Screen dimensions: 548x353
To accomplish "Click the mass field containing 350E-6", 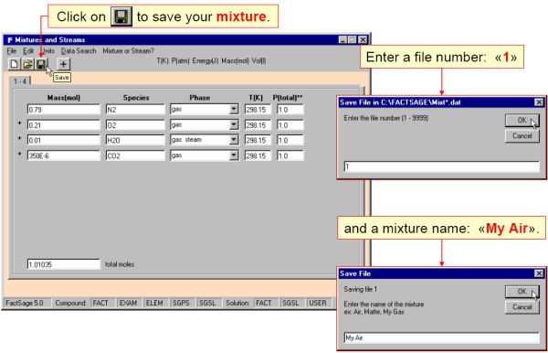I will (x=63, y=155).
